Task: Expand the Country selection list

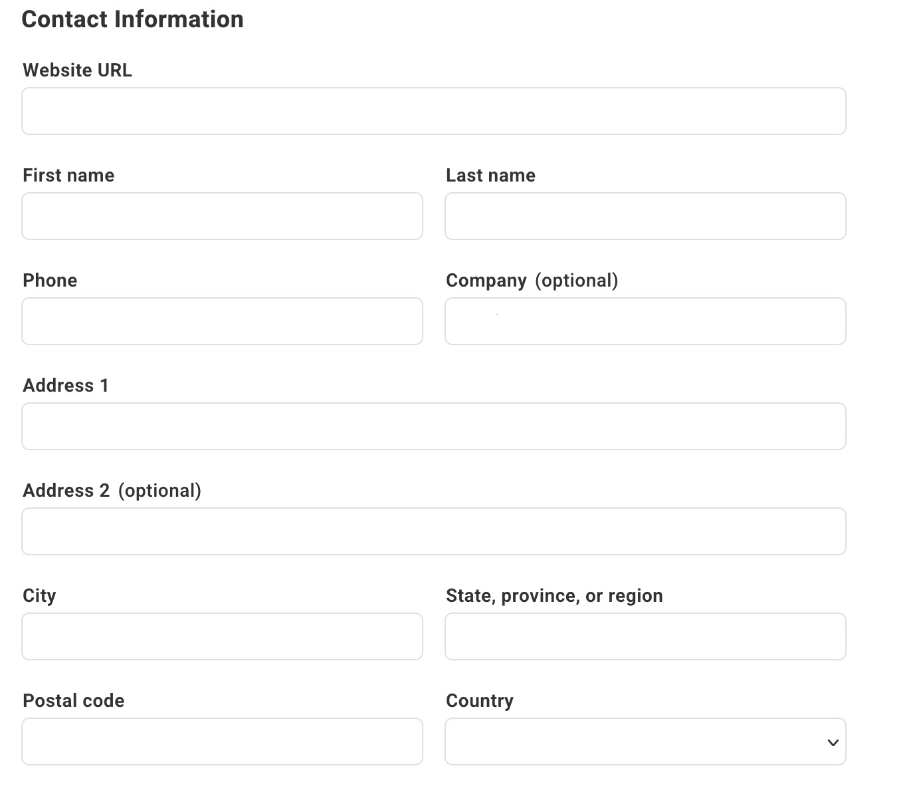Action: point(645,741)
